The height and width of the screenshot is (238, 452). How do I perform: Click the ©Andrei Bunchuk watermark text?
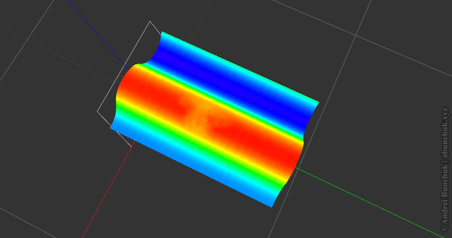(x=445, y=197)
